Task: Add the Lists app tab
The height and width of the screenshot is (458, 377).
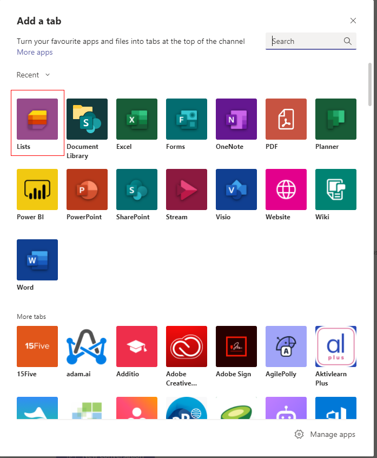Action: tap(37, 119)
